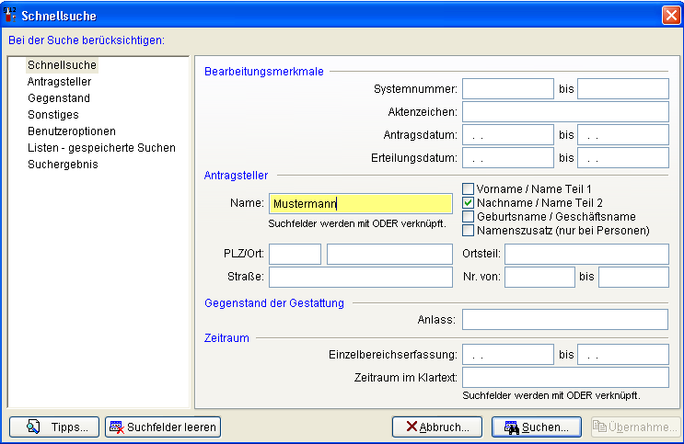This screenshot has height=444, width=684.
Task: Click the binoculars Suchen icon
Action: pos(512,427)
